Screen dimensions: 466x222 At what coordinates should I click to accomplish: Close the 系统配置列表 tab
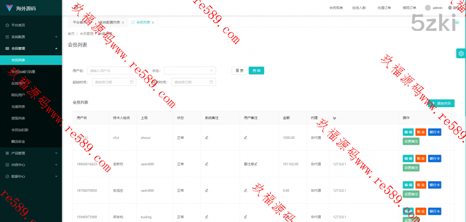(123, 22)
